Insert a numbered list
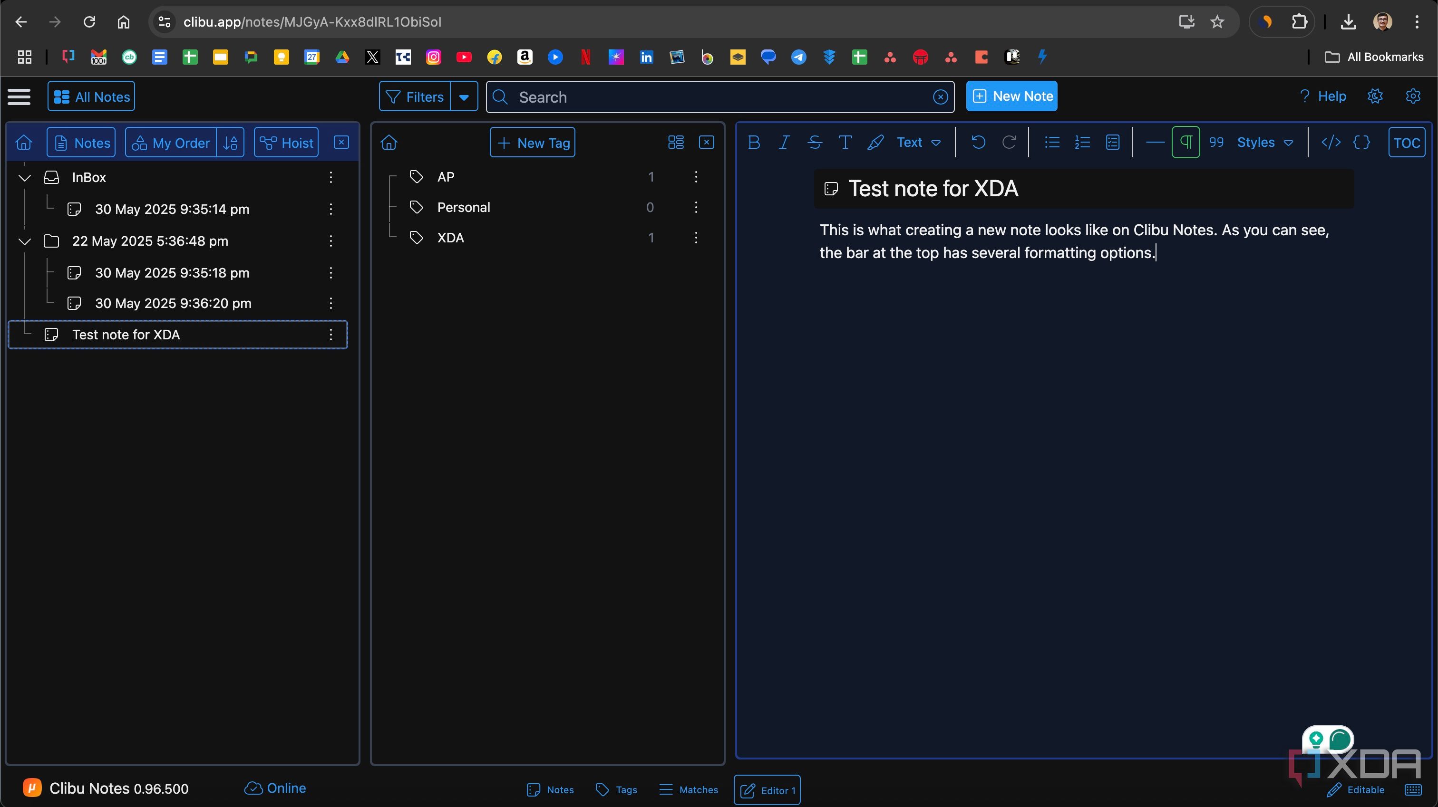This screenshot has width=1438, height=807. tap(1082, 143)
